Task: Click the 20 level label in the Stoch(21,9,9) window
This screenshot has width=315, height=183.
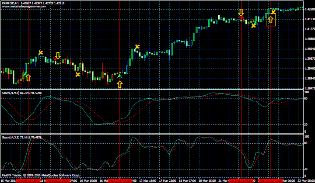Action: [306, 124]
